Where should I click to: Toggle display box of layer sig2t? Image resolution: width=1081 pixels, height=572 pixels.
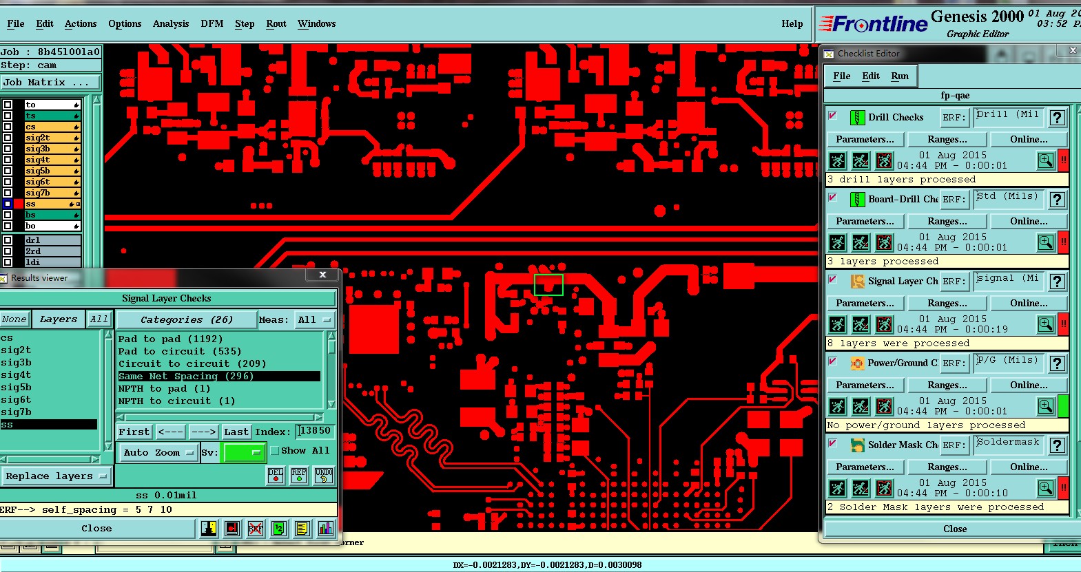[x=8, y=138]
